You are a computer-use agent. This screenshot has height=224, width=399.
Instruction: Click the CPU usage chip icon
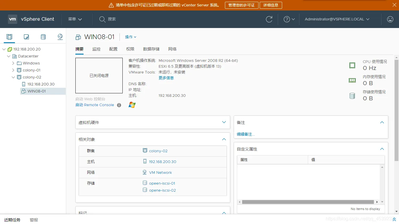click(x=352, y=65)
